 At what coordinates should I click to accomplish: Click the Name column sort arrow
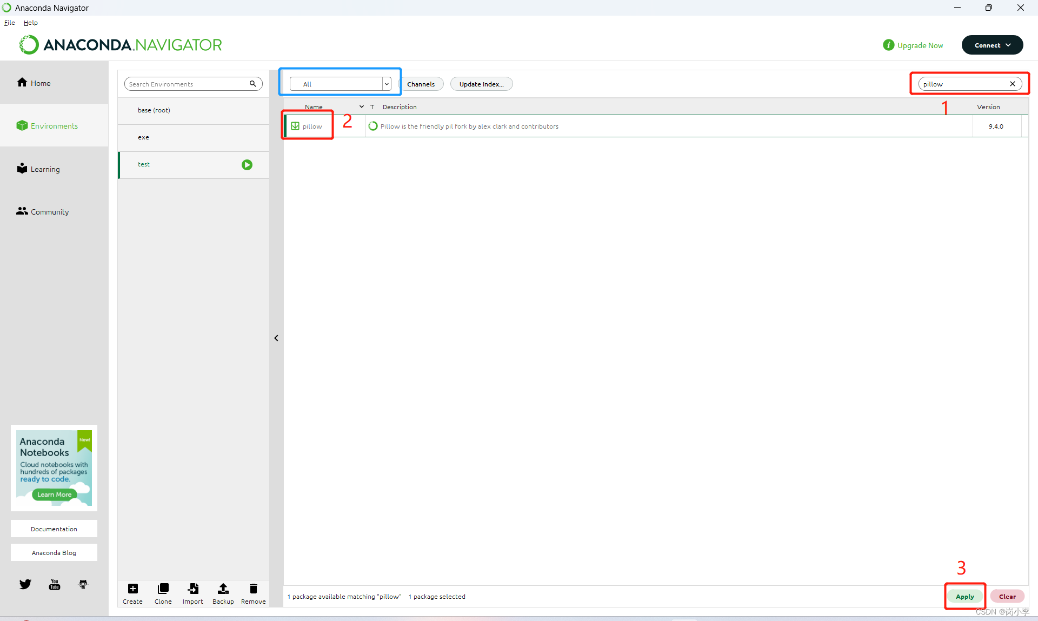(x=361, y=106)
